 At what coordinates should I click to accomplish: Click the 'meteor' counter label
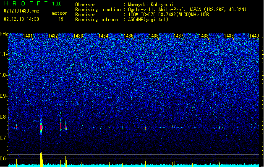pos(60,13)
